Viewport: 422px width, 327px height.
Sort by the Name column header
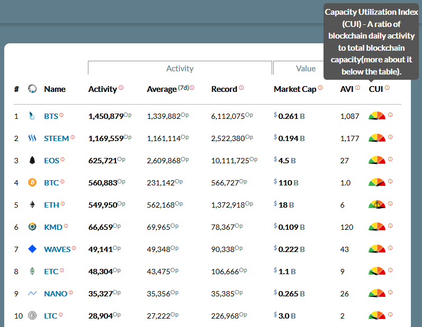tap(55, 89)
